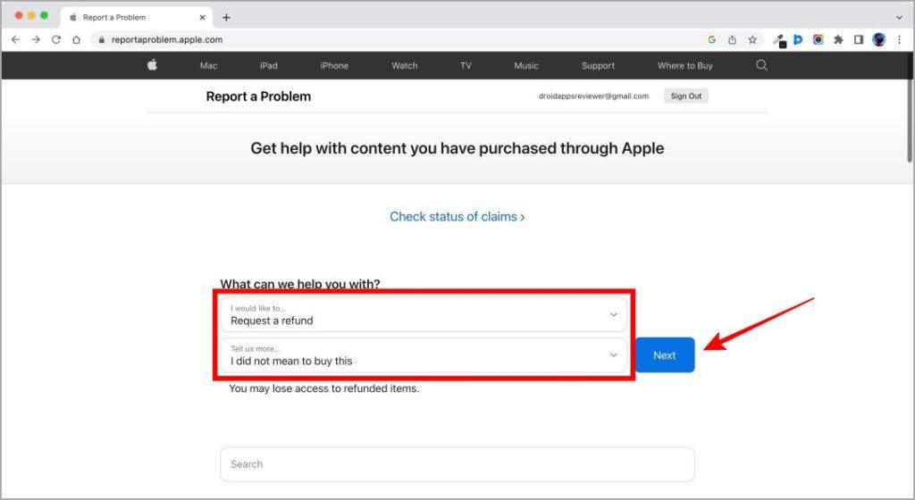Screen dimensions: 915x500
Task: Reload the page with the refresh icon
Action: [x=56, y=39]
